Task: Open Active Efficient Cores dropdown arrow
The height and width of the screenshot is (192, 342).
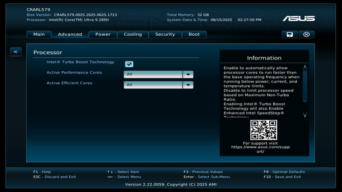Action: click(x=188, y=85)
